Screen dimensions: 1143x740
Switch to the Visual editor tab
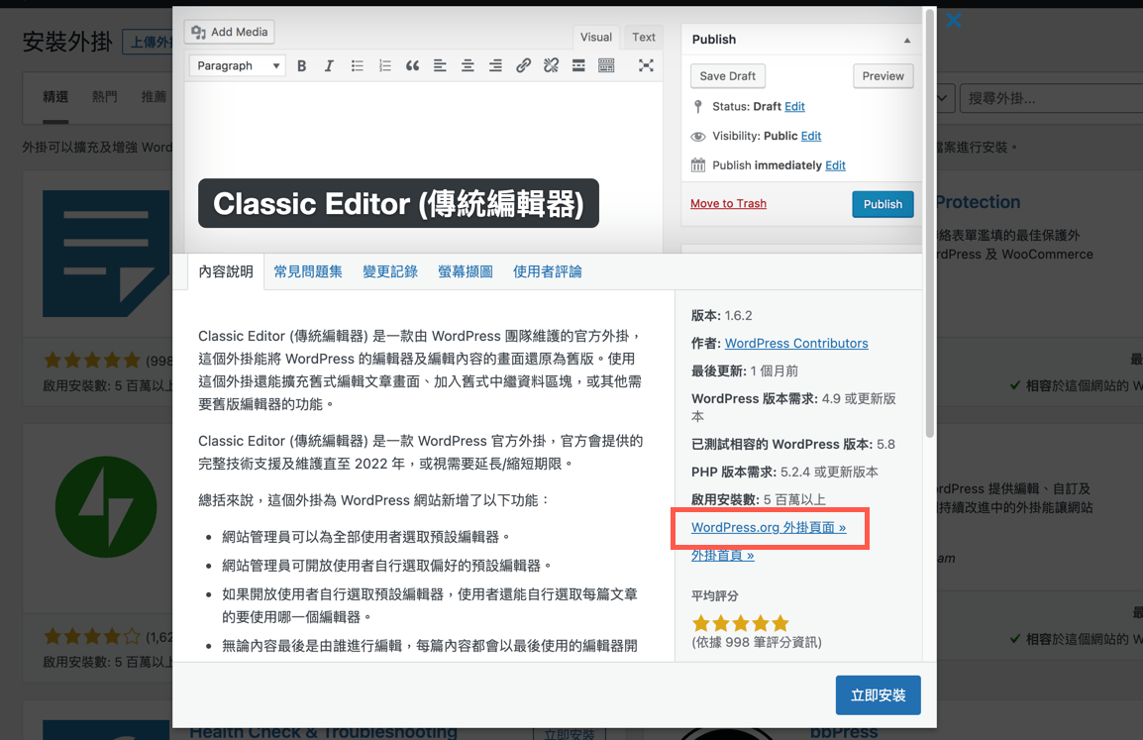596,38
